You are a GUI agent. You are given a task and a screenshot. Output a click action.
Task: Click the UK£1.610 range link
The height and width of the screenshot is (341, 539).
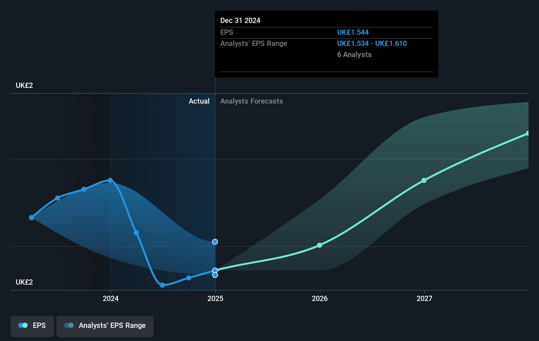pyautogui.click(x=391, y=43)
